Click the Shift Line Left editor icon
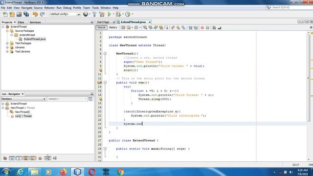This screenshot has height=176, width=313. coord(190,28)
